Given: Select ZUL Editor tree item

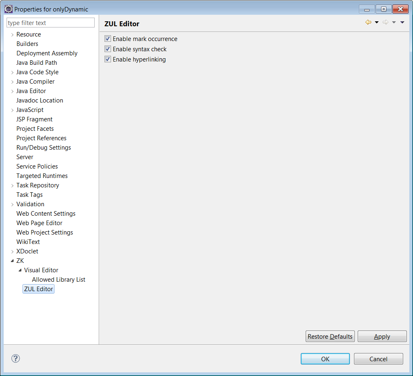Looking at the screenshot, I should (x=39, y=289).
